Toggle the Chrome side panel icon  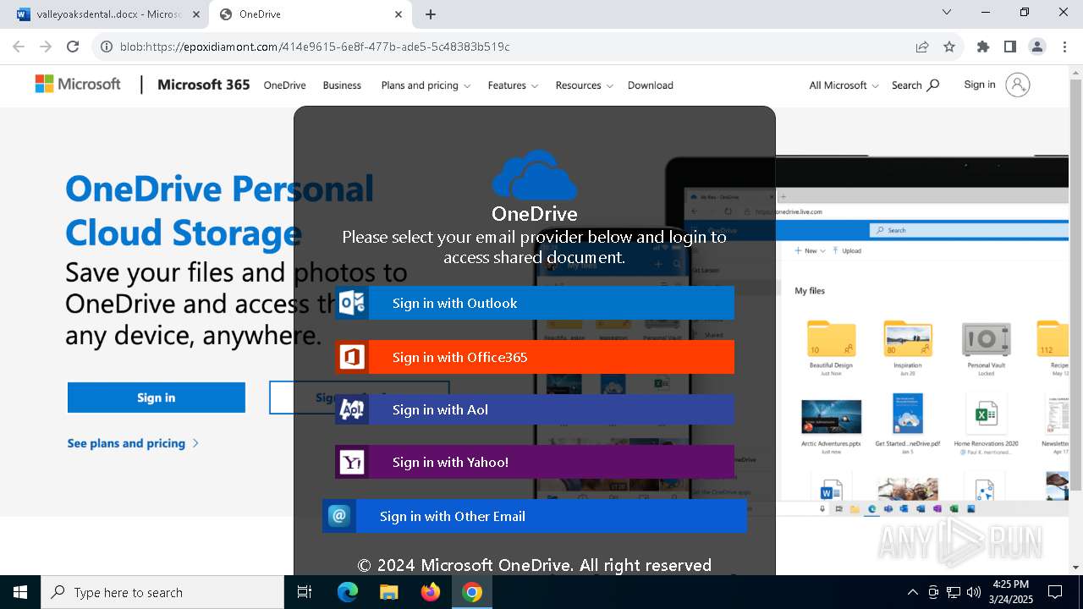point(1010,47)
